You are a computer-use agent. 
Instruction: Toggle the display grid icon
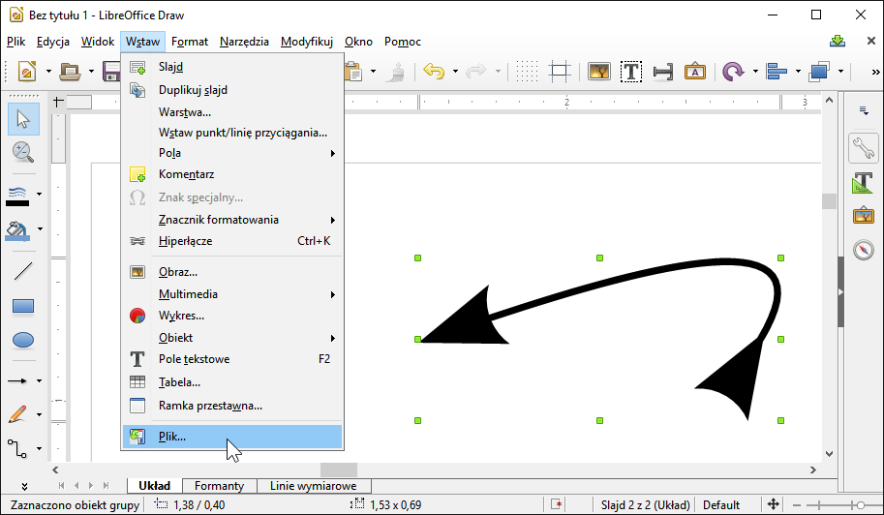click(527, 72)
